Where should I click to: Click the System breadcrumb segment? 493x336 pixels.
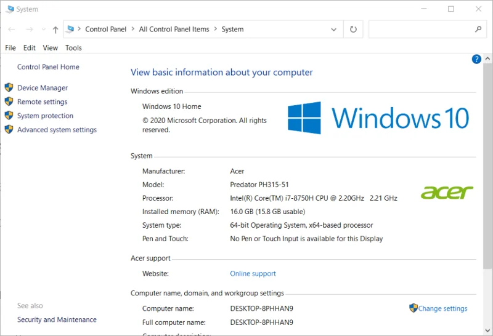click(x=232, y=29)
